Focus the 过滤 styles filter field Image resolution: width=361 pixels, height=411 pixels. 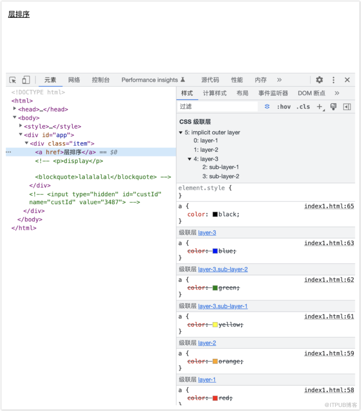(218, 106)
